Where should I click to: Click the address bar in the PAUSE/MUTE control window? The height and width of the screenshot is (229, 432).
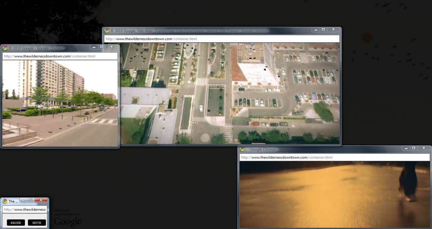pyautogui.click(x=24, y=210)
